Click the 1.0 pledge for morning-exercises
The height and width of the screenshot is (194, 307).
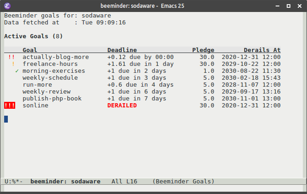(x=209, y=71)
